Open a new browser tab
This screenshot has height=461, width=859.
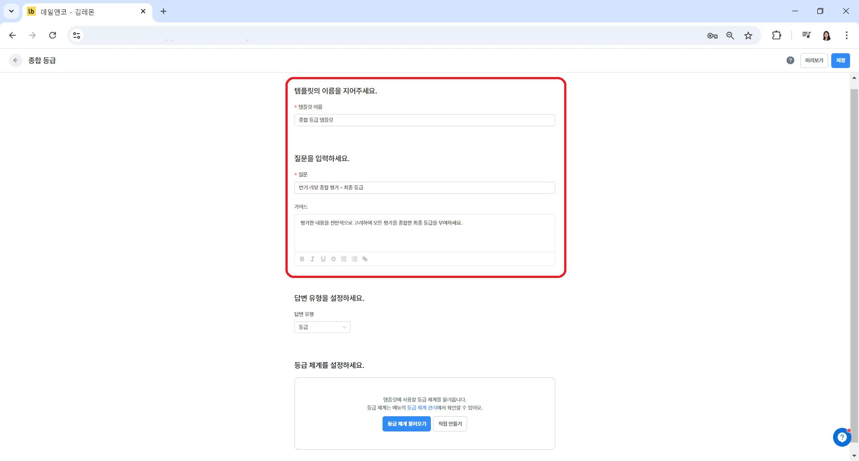click(x=163, y=11)
